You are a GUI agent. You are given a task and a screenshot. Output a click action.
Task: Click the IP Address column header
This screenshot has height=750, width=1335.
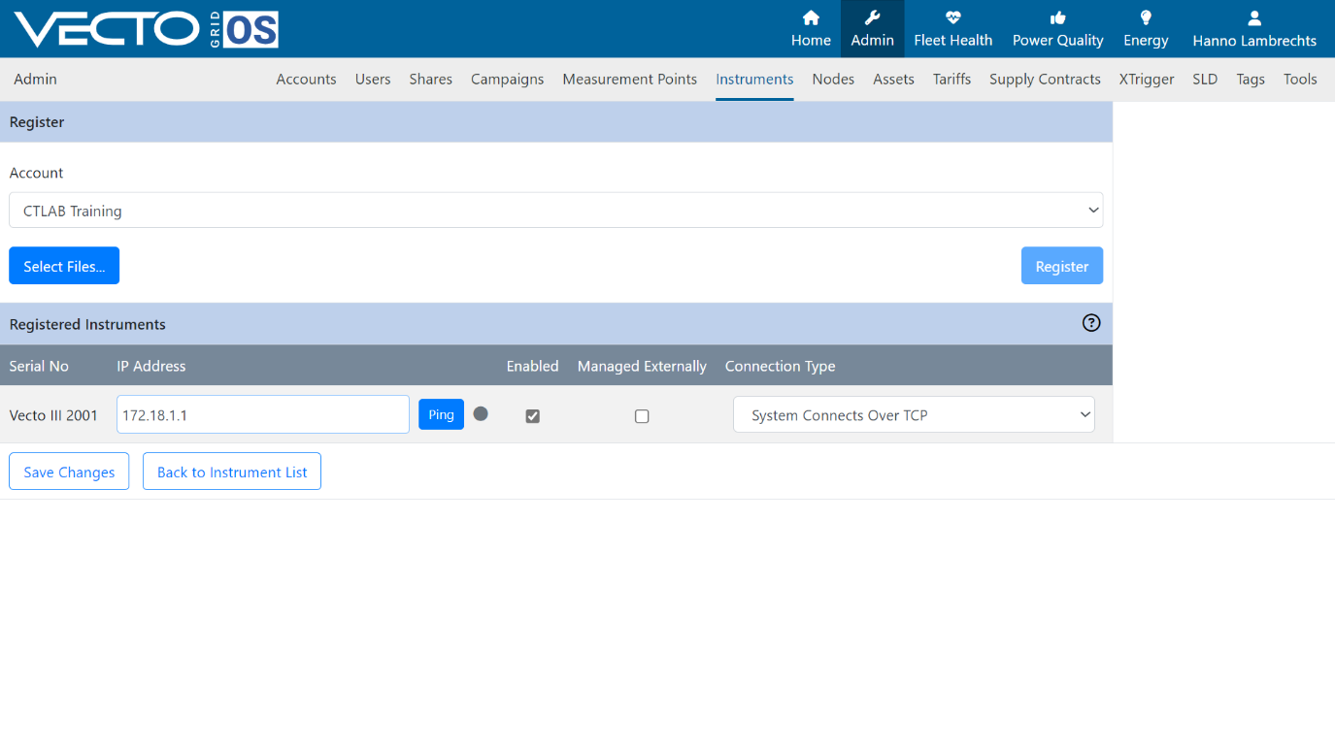151,366
